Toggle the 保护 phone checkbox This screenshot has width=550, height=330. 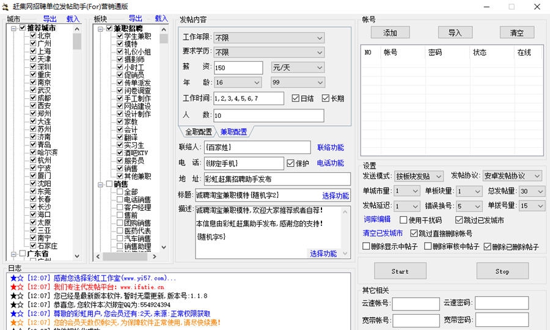(290, 163)
